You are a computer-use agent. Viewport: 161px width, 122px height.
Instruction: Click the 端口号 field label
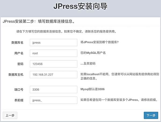coord(19,89)
